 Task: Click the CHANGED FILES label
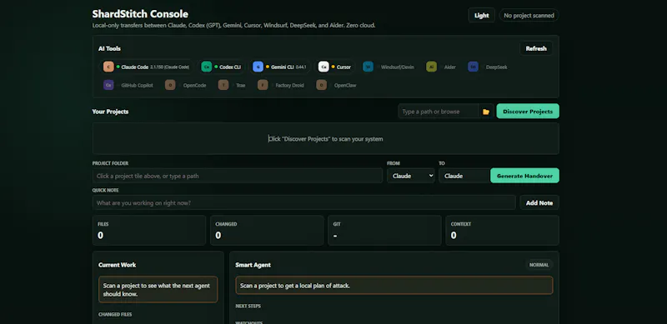[x=115, y=315]
